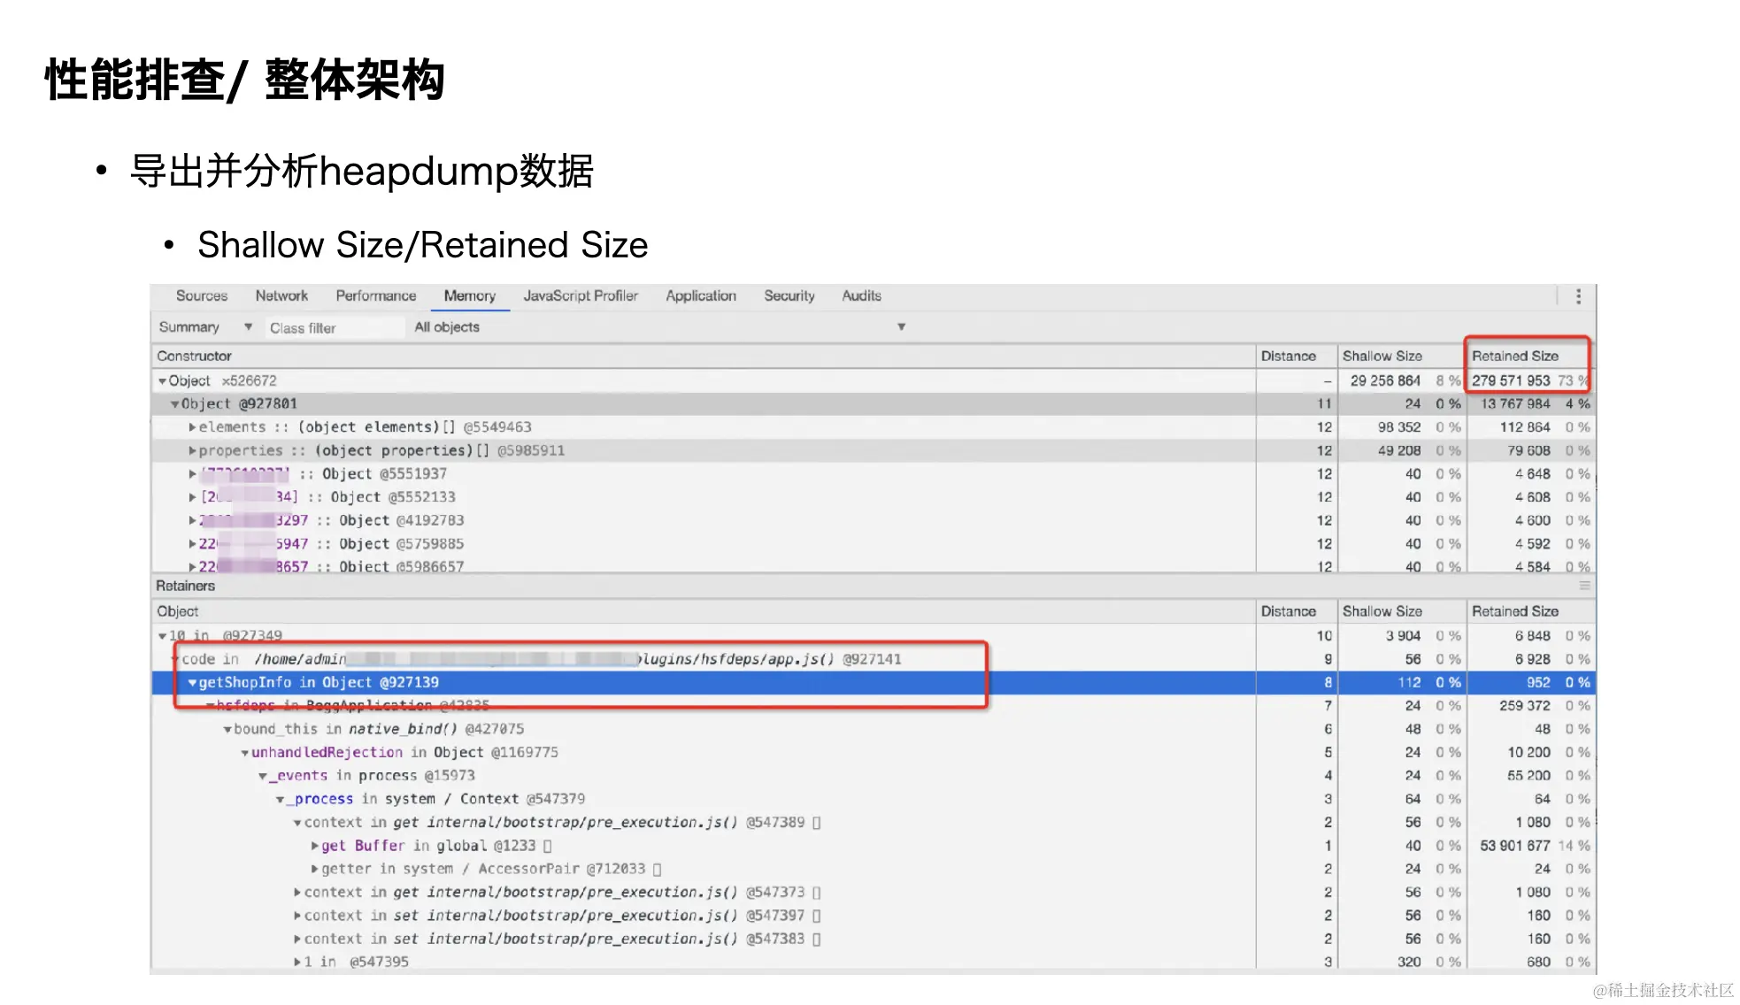
Task: Collapse the getShopInfo in Object row
Action: click(192, 683)
